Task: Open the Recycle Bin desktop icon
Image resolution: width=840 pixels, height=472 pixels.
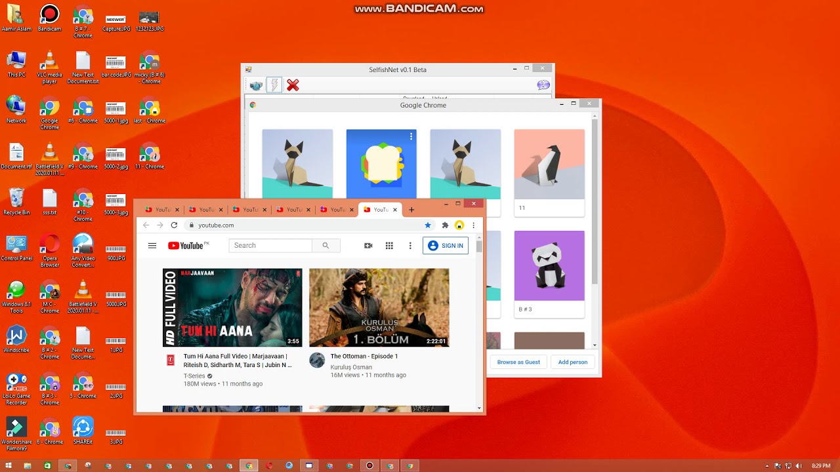Action: pos(16,202)
